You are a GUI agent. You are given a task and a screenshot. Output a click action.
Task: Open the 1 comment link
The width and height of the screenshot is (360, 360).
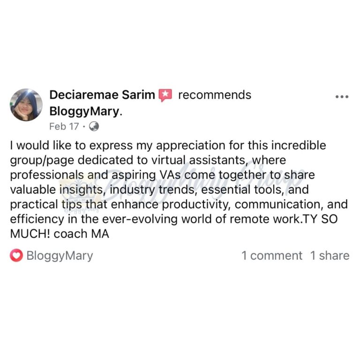tap(272, 255)
